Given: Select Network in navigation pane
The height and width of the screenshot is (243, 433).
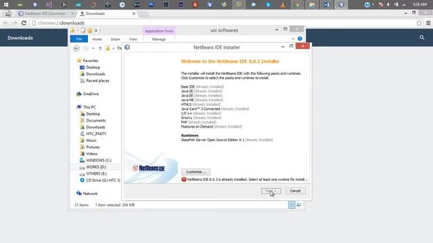Looking at the screenshot, I should click(90, 194).
